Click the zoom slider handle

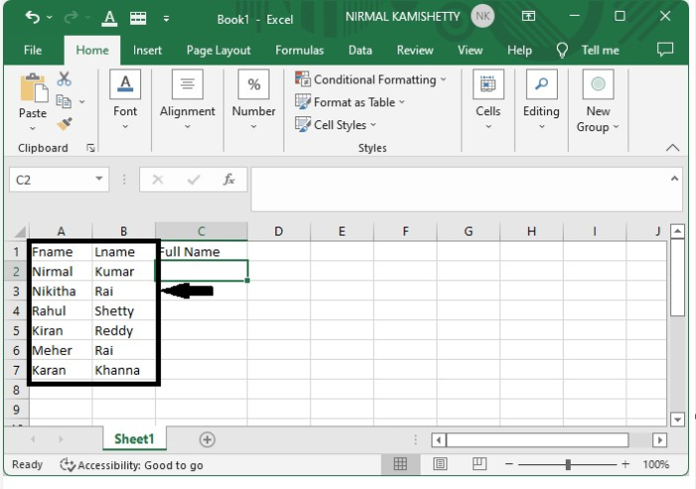pos(568,464)
